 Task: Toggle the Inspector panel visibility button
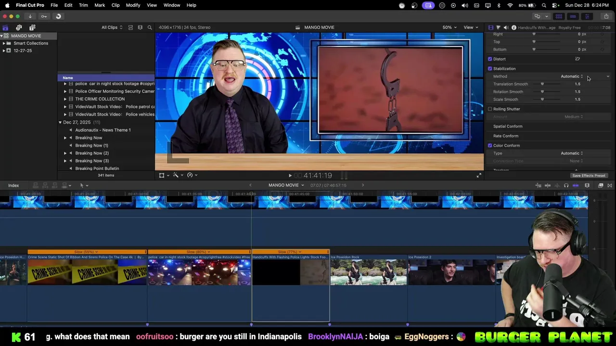click(587, 16)
